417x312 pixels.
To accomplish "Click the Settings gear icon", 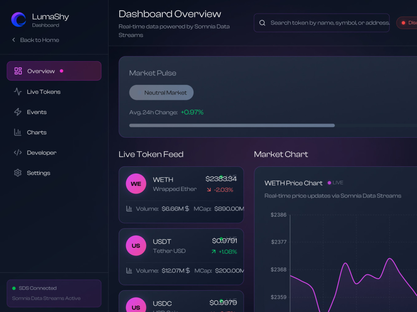I will 18,173.
